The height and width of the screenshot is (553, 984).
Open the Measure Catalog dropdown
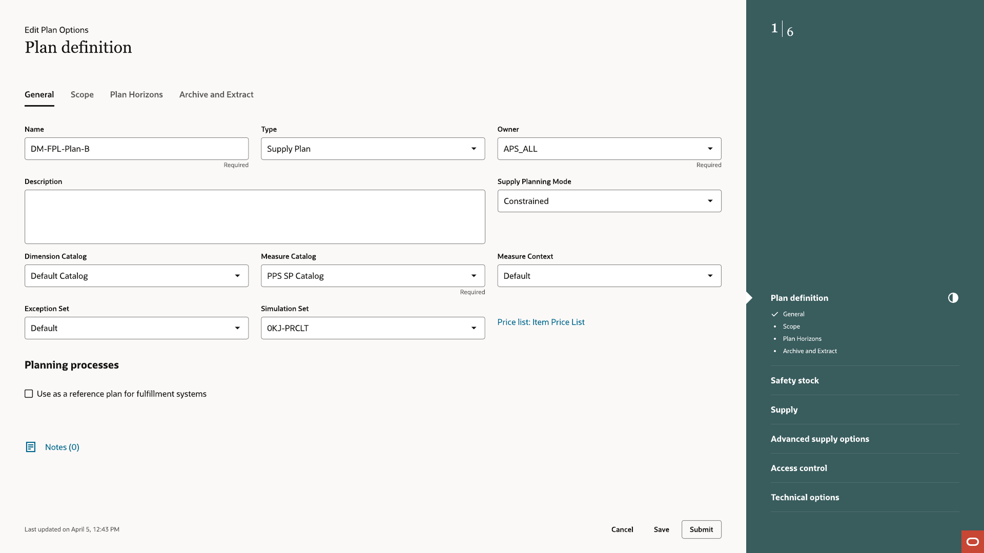(x=373, y=276)
